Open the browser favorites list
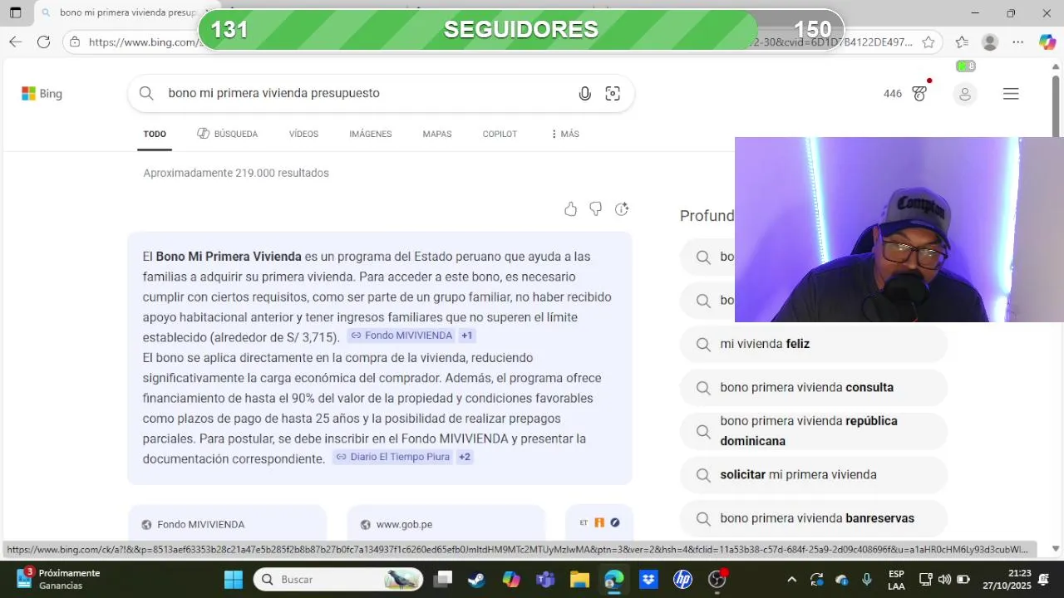 click(962, 42)
